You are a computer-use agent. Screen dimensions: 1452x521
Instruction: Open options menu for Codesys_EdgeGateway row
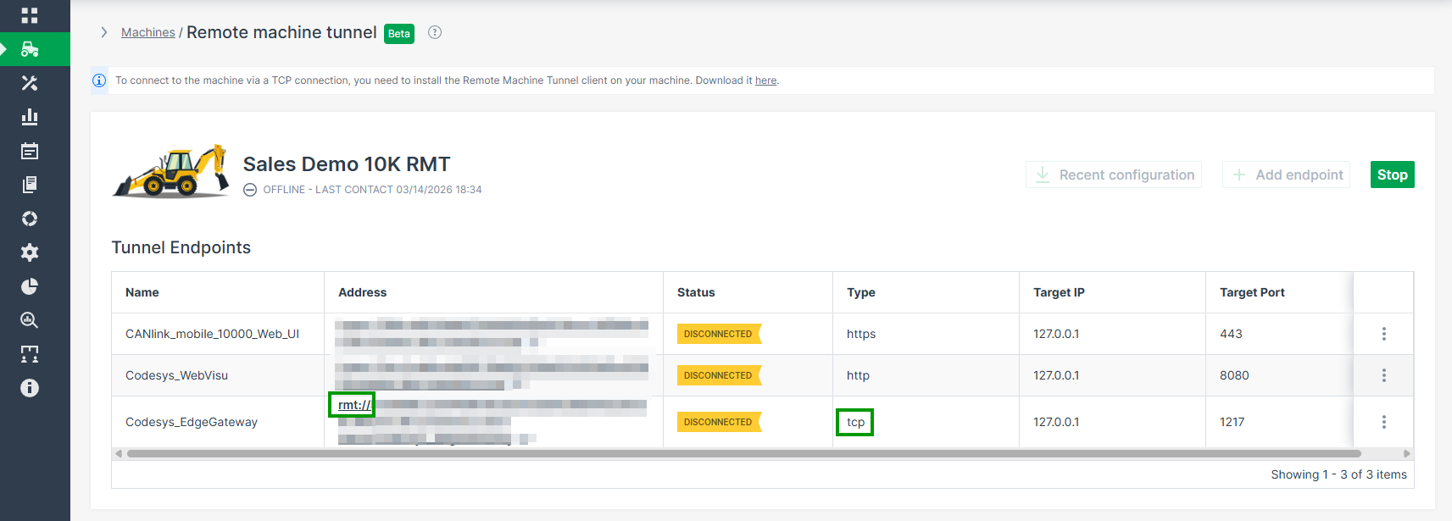click(1383, 422)
